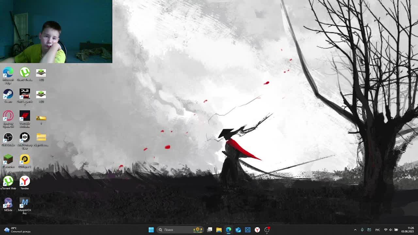Switch the РУС keyboard input language

[378, 230]
